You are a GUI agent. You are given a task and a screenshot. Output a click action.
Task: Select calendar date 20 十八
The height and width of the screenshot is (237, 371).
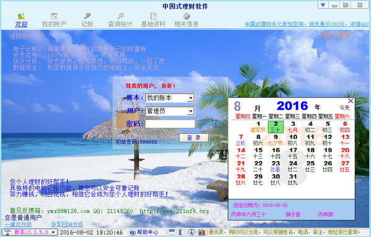[x=345, y=153]
